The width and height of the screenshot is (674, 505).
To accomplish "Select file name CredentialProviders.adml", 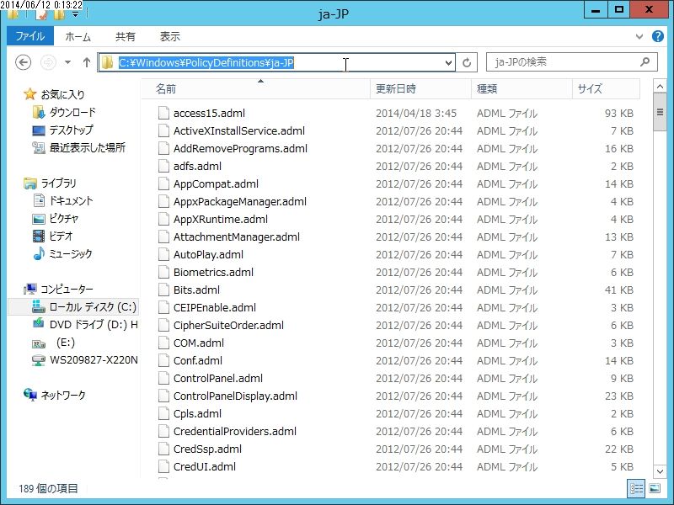I will coord(235,431).
